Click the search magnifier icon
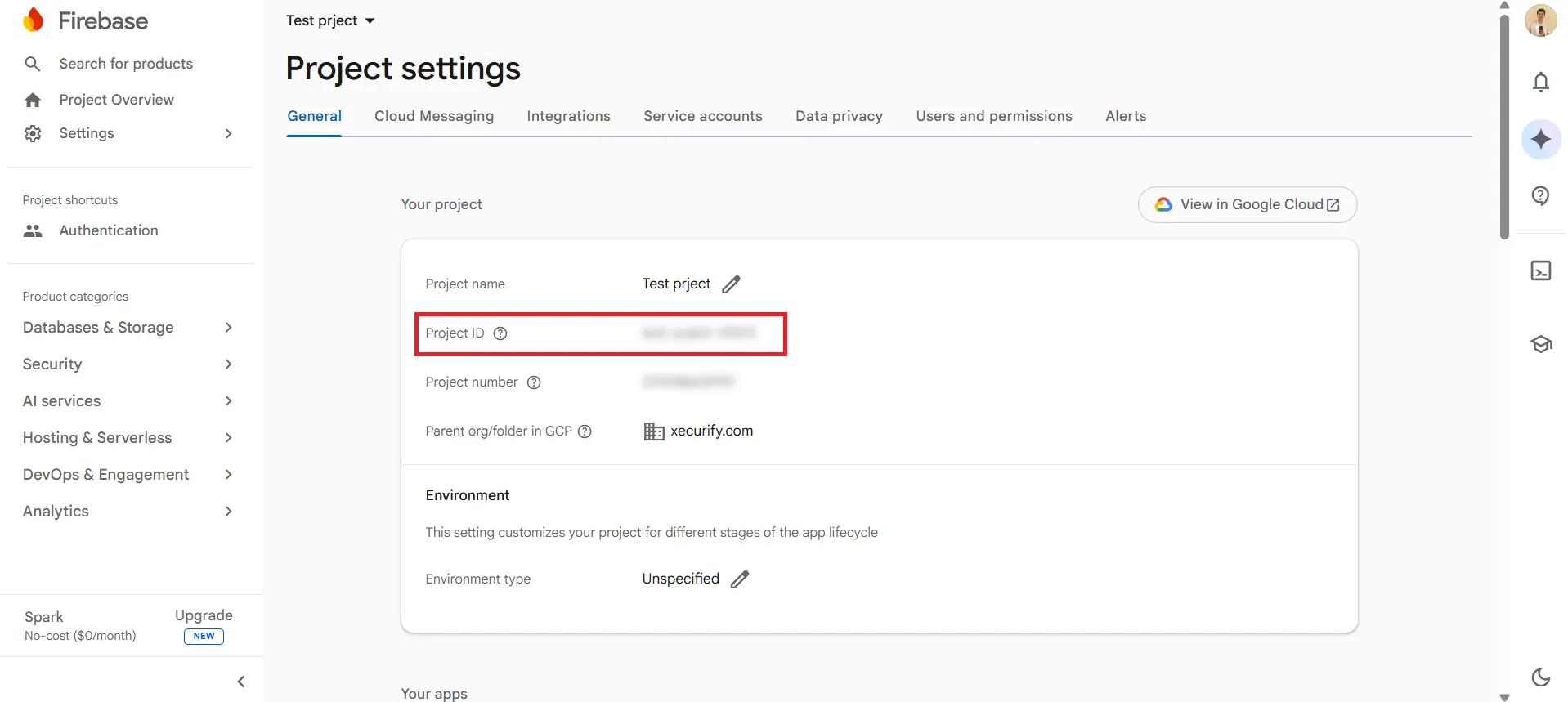 [x=33, y=64]
